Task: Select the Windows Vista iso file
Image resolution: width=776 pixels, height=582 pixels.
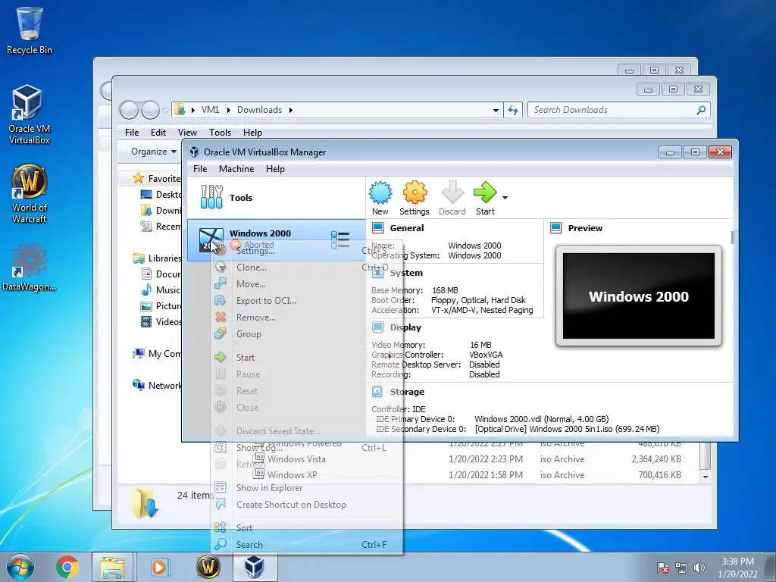Action: [296, 459]
